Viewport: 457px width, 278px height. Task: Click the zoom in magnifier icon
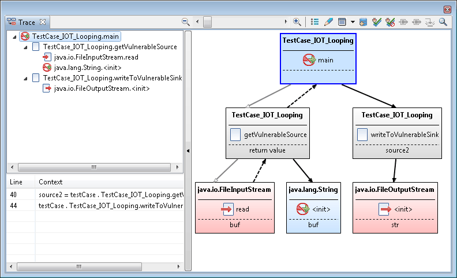(x=297, y=22)
